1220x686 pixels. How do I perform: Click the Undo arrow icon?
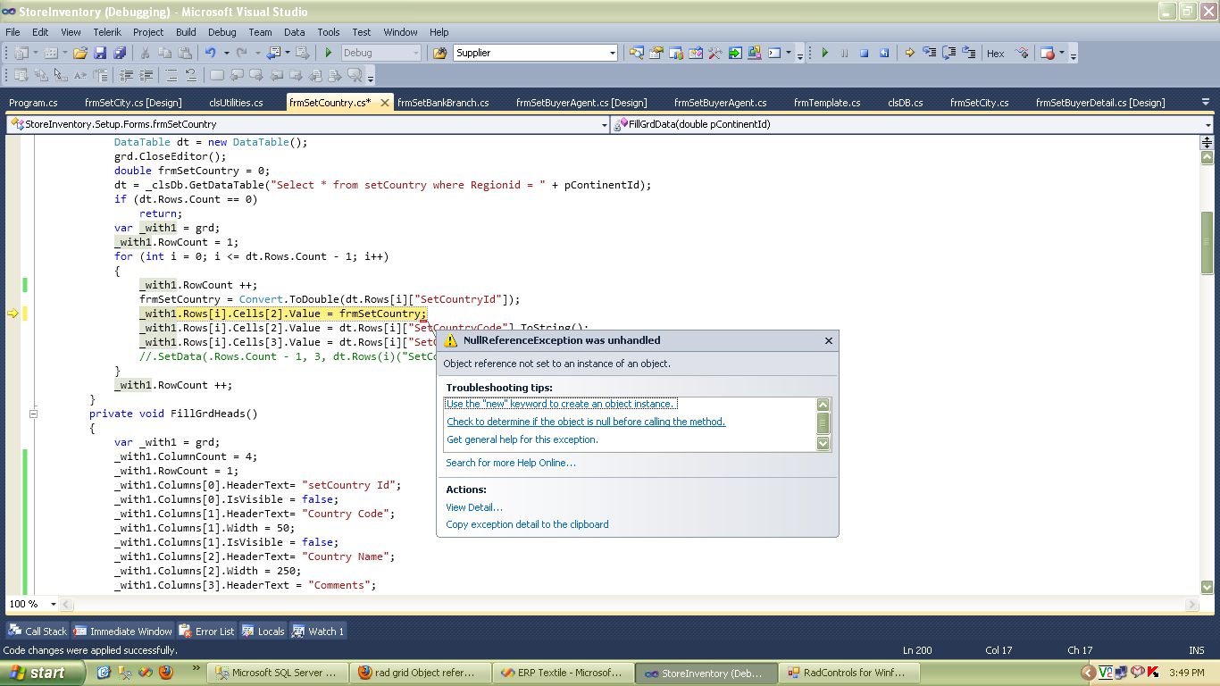(x=211, y=53)
